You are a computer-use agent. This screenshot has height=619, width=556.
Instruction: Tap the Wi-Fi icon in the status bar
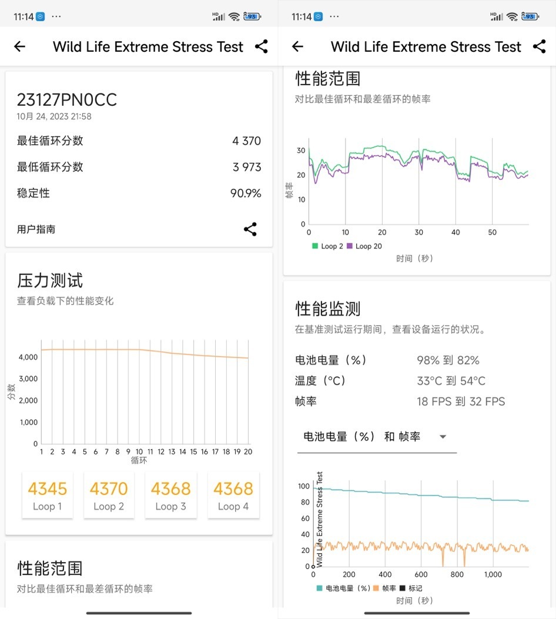(235, 16)
